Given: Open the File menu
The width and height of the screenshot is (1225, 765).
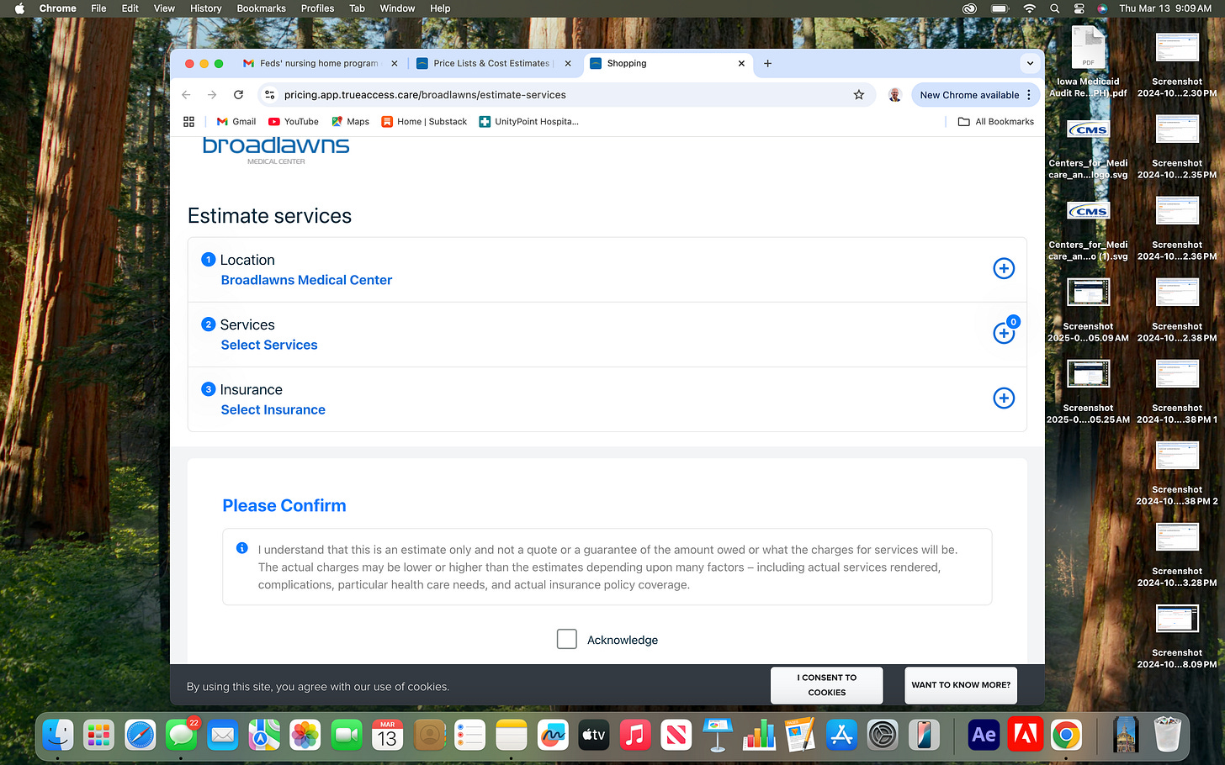Looking at the screenshot, I should 98,8.
